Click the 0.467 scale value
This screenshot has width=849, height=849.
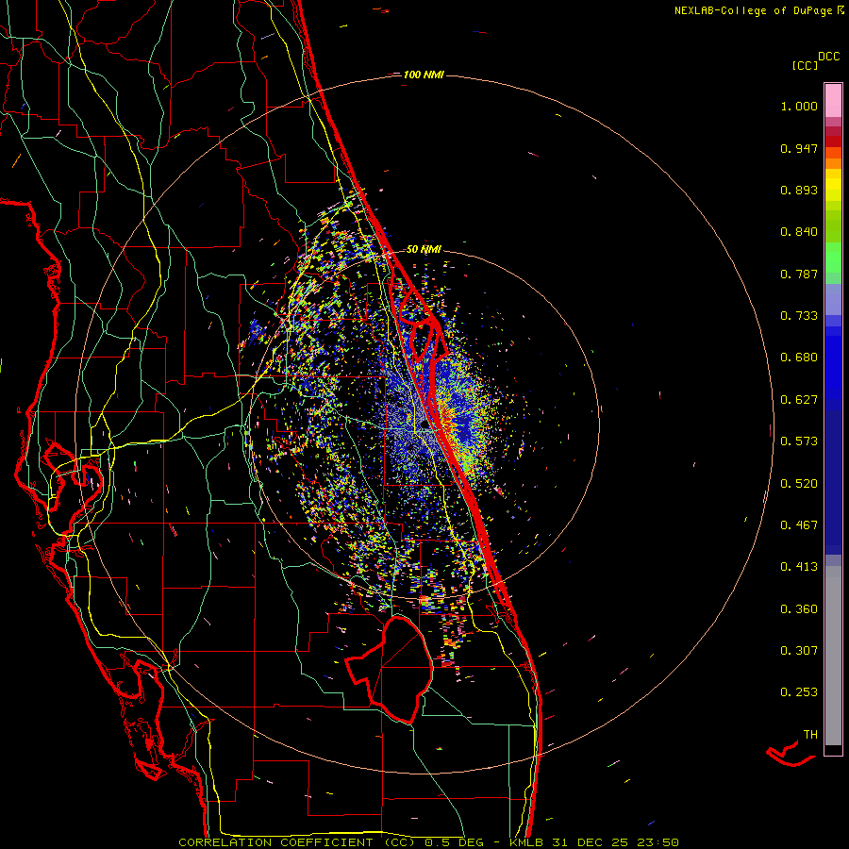(x=799, y=525)
